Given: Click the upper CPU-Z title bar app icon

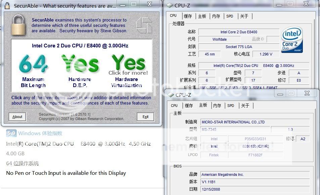Looking at the screenshot, I should pos(170,5).
